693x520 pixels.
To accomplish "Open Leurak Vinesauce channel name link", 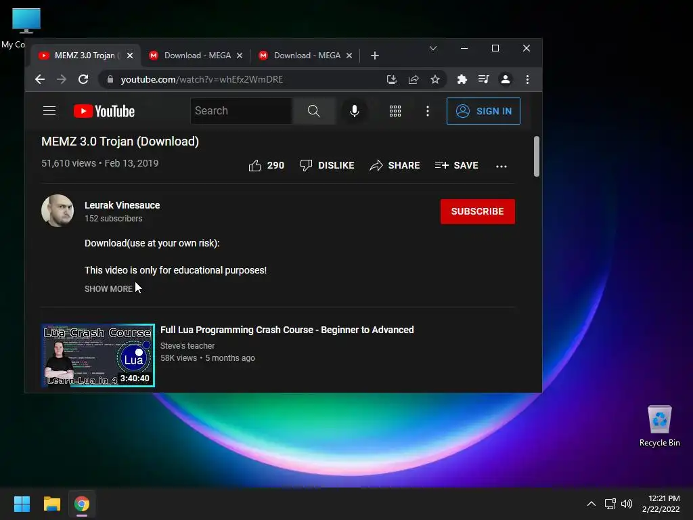I will tap(122, 205).
